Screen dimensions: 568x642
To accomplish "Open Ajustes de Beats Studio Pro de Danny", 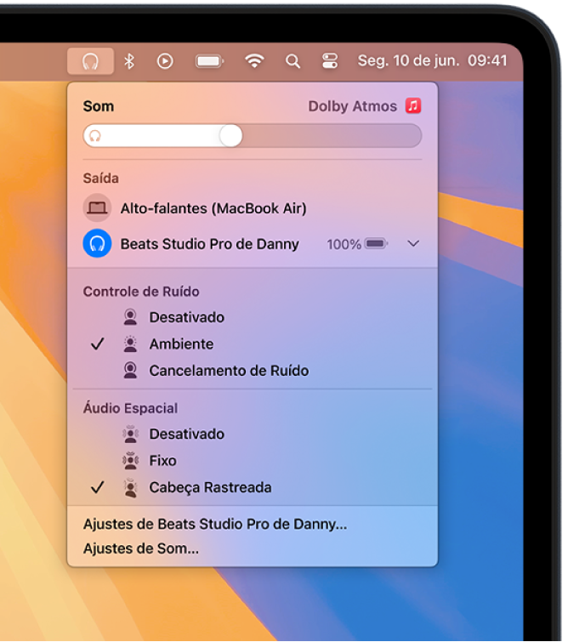I will tap(215, 524).
